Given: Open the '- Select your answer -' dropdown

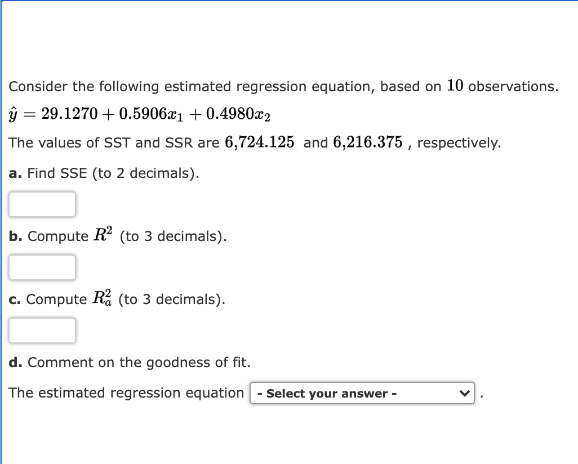Looking at the screenshot, I should tap(361, 393).
